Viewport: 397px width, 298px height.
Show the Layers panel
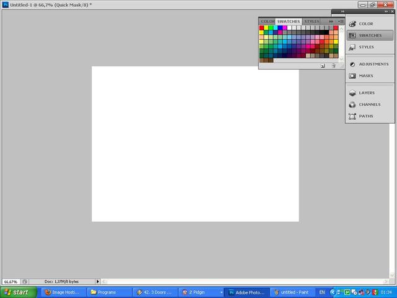tap(367, 93)
